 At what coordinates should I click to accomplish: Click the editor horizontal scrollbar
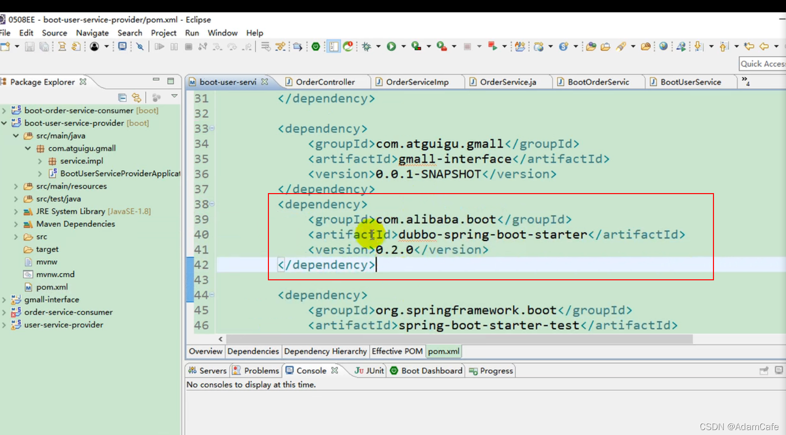tap(459, 339)
